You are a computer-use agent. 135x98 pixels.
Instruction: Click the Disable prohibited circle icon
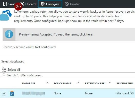click(x=67, y=4)
